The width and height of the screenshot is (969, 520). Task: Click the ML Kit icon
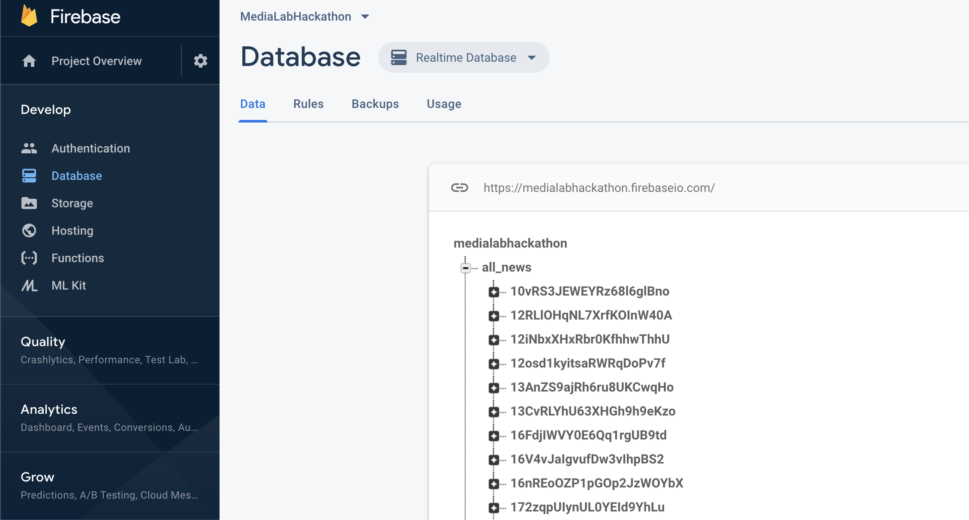(x=29, y=285)
